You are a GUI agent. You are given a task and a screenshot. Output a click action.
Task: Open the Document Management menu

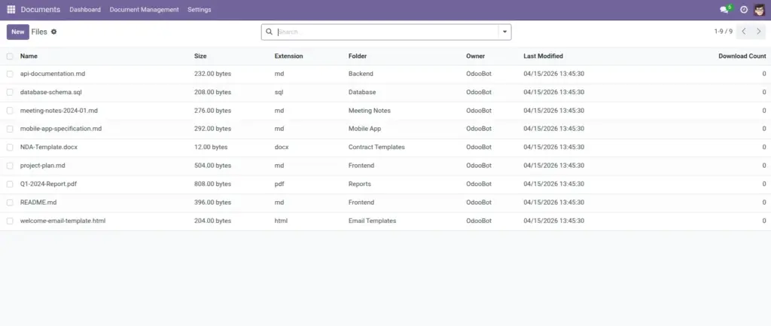[x=144, y=10]
